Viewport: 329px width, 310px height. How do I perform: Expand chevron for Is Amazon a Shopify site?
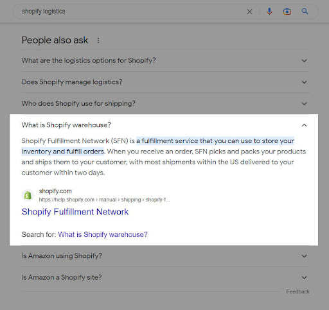304,278
